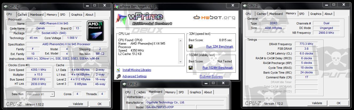Image resolution: width=354 pixels, height=110 pixels.
Task: Open Graphics tab in bottom CPU-Z window
Action: click(195, 92)
